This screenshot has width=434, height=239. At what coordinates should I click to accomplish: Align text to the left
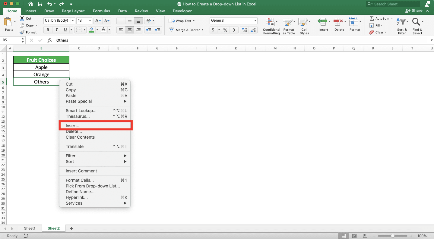click(121, 30)
